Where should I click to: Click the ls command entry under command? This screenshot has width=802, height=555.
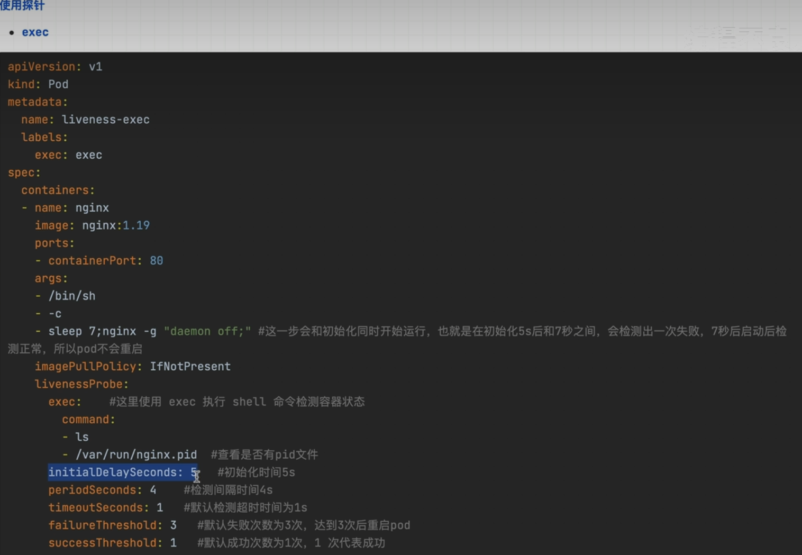point(82,436)
